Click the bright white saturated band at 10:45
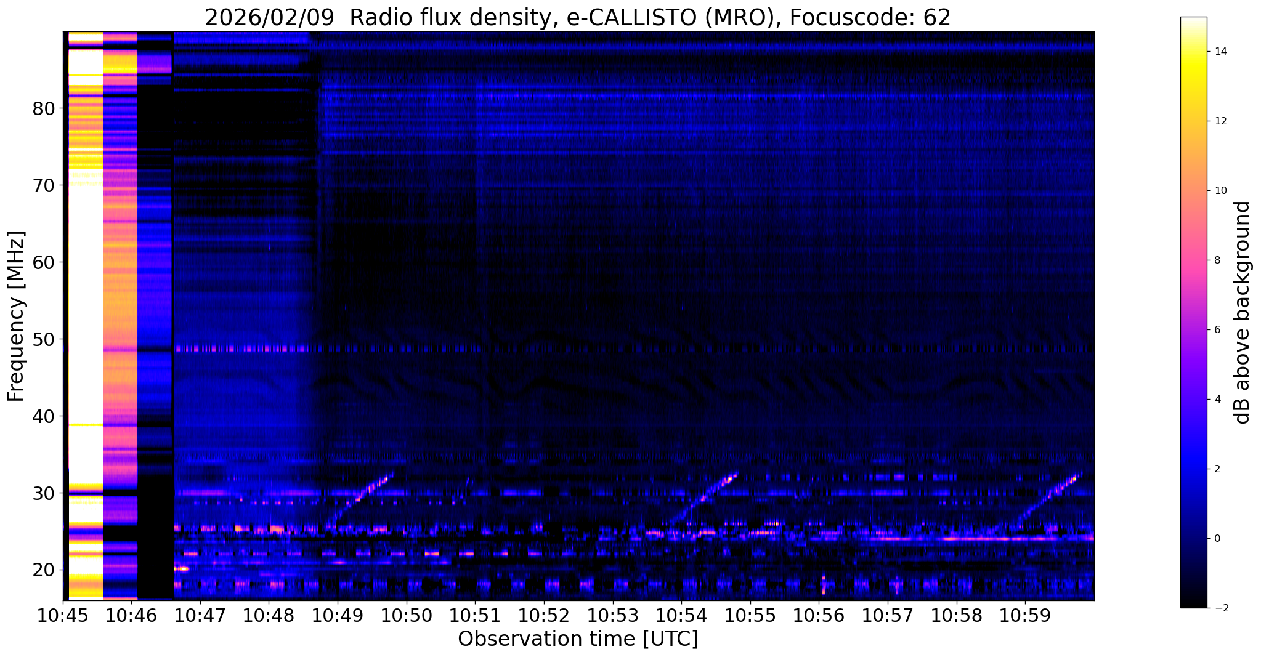The image size is (1261, 657). (86, 315)
